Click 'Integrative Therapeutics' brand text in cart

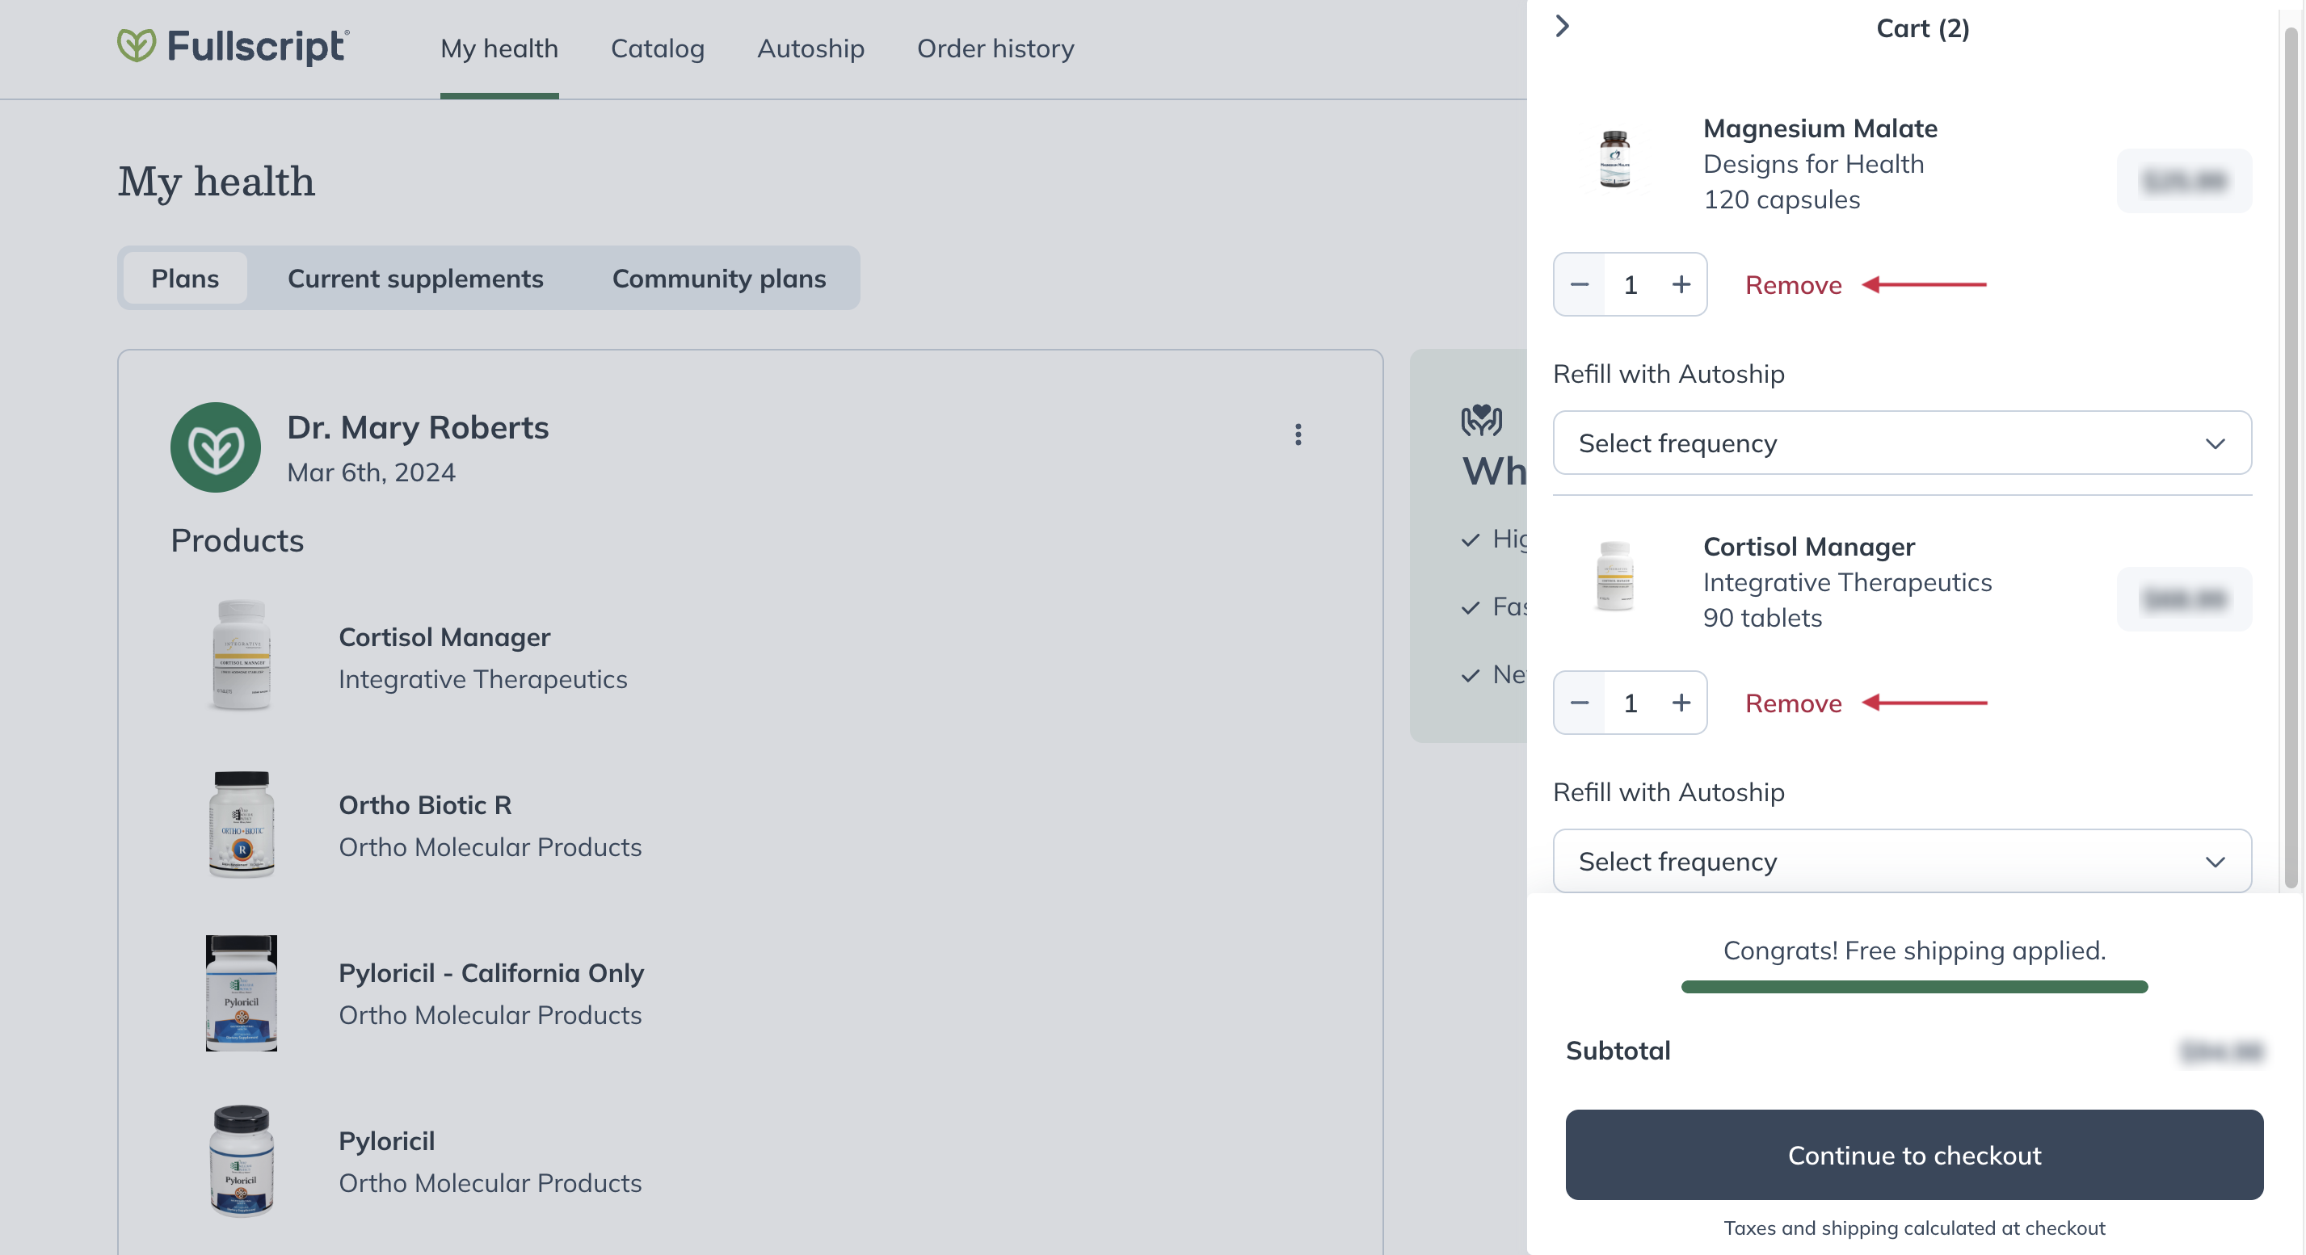[1847, 582]
